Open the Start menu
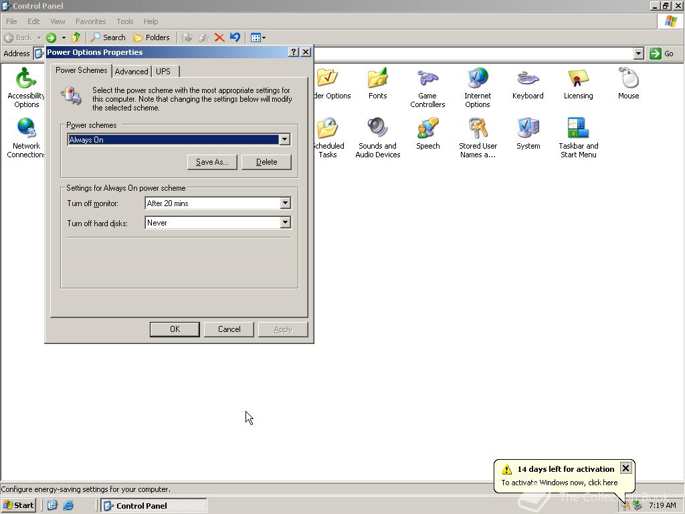 click(18, 505)
